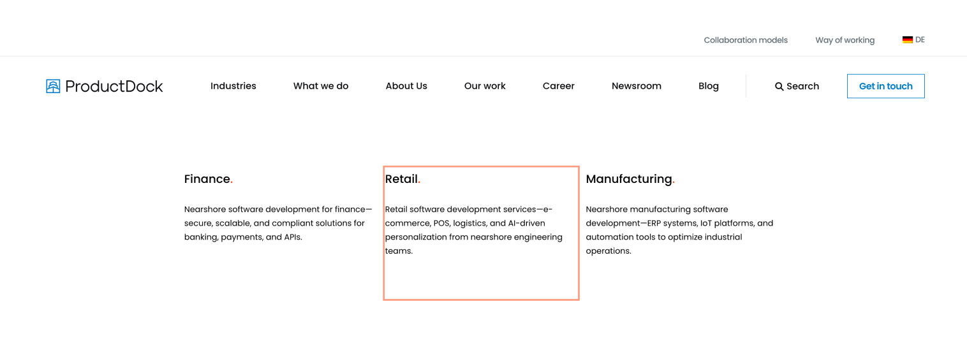
Task: Navigate to Our work
Action: click(x=484, y=86)
